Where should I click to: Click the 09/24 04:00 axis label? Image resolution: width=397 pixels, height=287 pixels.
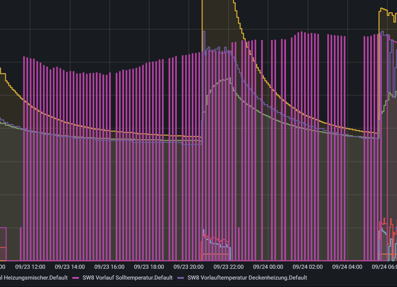(347, 267)
